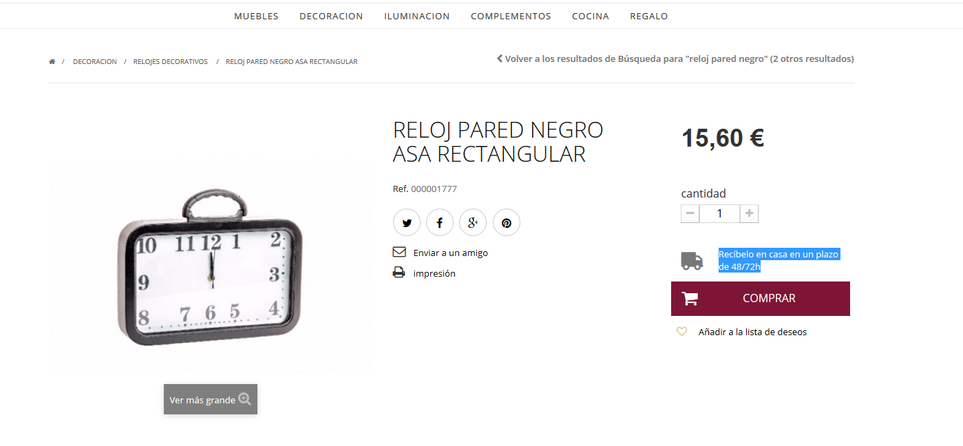The height and width of the screenshot is (446, 963).
Task: Click the heart wishlist icon
Action: [x=681, y=332]
